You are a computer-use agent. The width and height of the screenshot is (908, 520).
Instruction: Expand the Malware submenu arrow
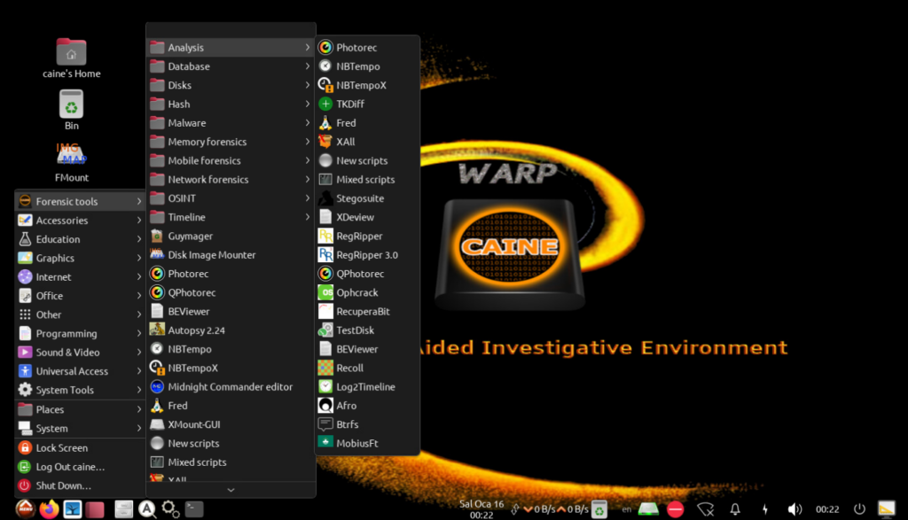tap(307, 122)
